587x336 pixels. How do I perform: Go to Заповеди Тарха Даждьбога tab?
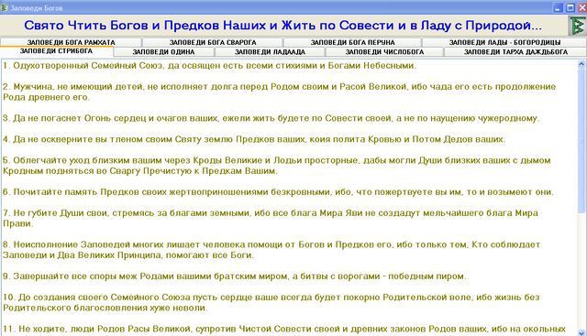point(515,52)
